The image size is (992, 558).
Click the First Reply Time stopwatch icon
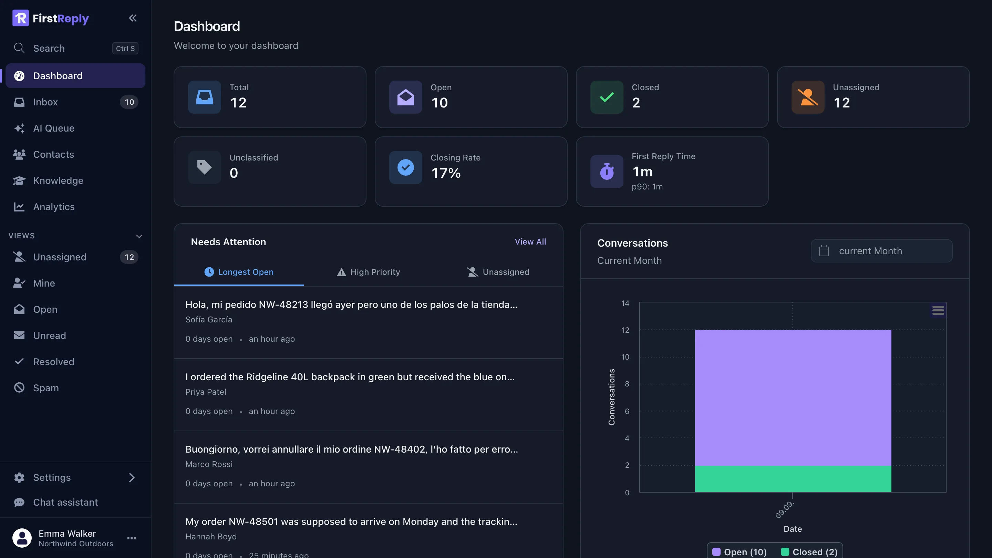coord(607,172)
